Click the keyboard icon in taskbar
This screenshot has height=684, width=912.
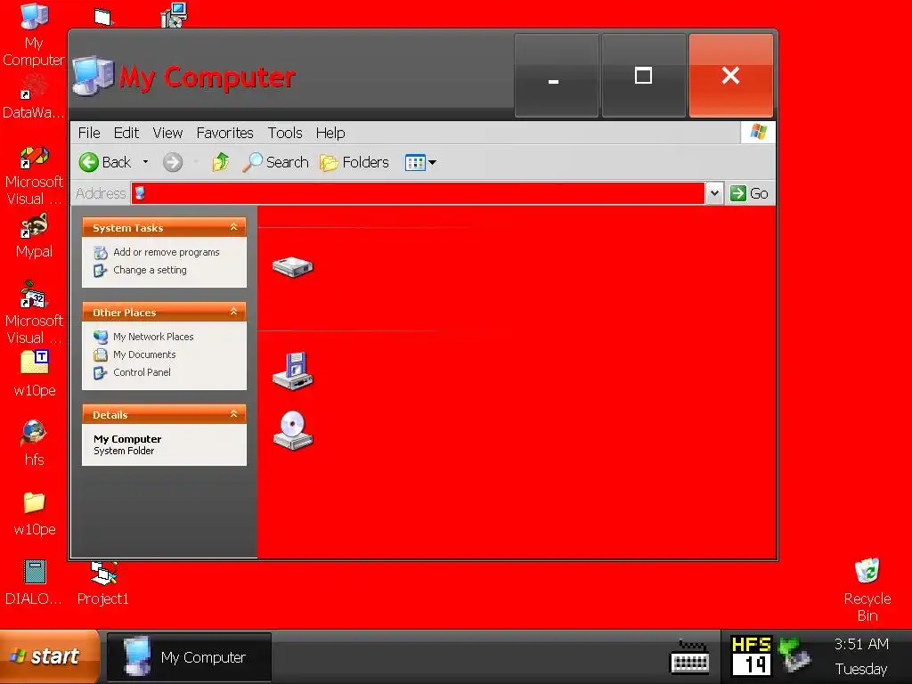690,657
